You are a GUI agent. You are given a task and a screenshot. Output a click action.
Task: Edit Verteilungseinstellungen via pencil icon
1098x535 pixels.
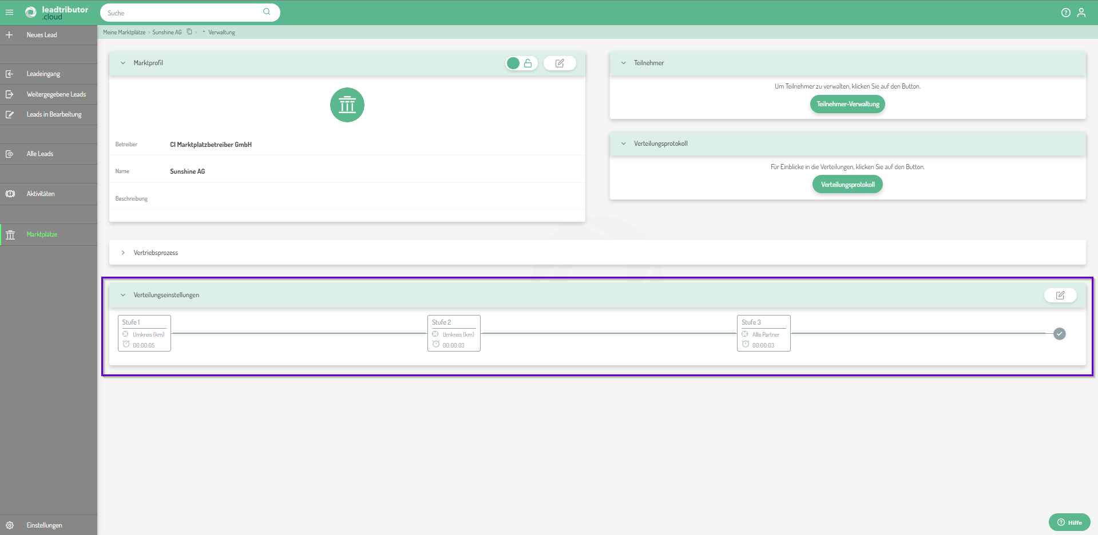pos(1060,296)
